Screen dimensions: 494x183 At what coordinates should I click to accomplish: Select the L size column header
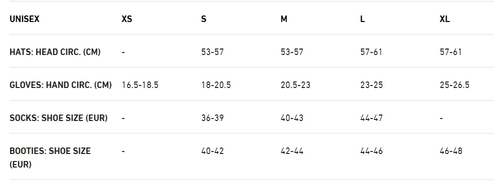pos(363,19)
